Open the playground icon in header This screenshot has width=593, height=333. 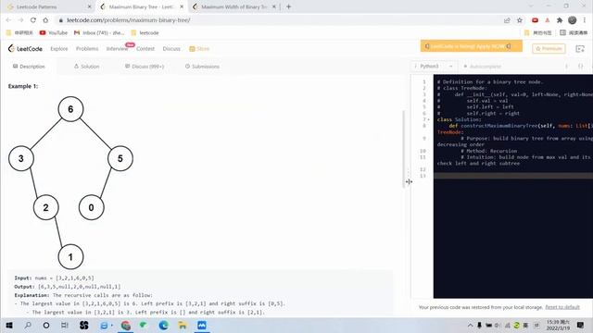580,49
